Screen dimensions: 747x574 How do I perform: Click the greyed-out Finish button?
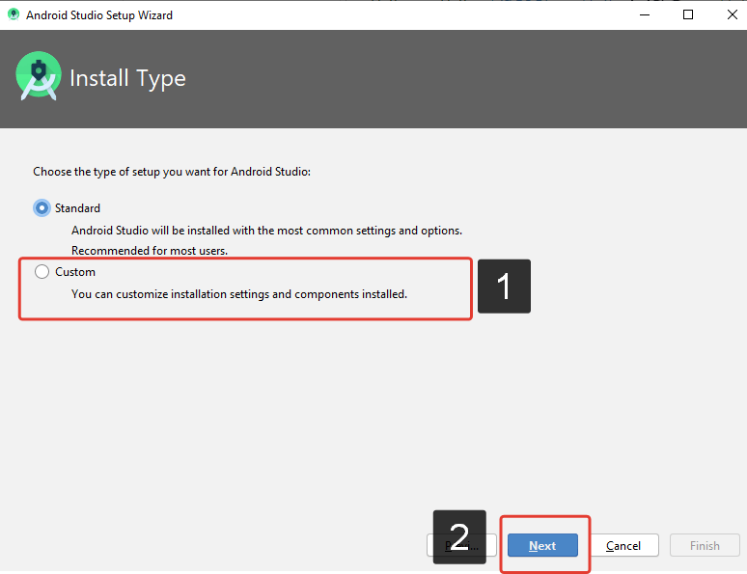click(x=705, y=545)
